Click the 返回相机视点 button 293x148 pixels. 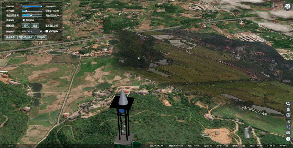pos(26,37)
